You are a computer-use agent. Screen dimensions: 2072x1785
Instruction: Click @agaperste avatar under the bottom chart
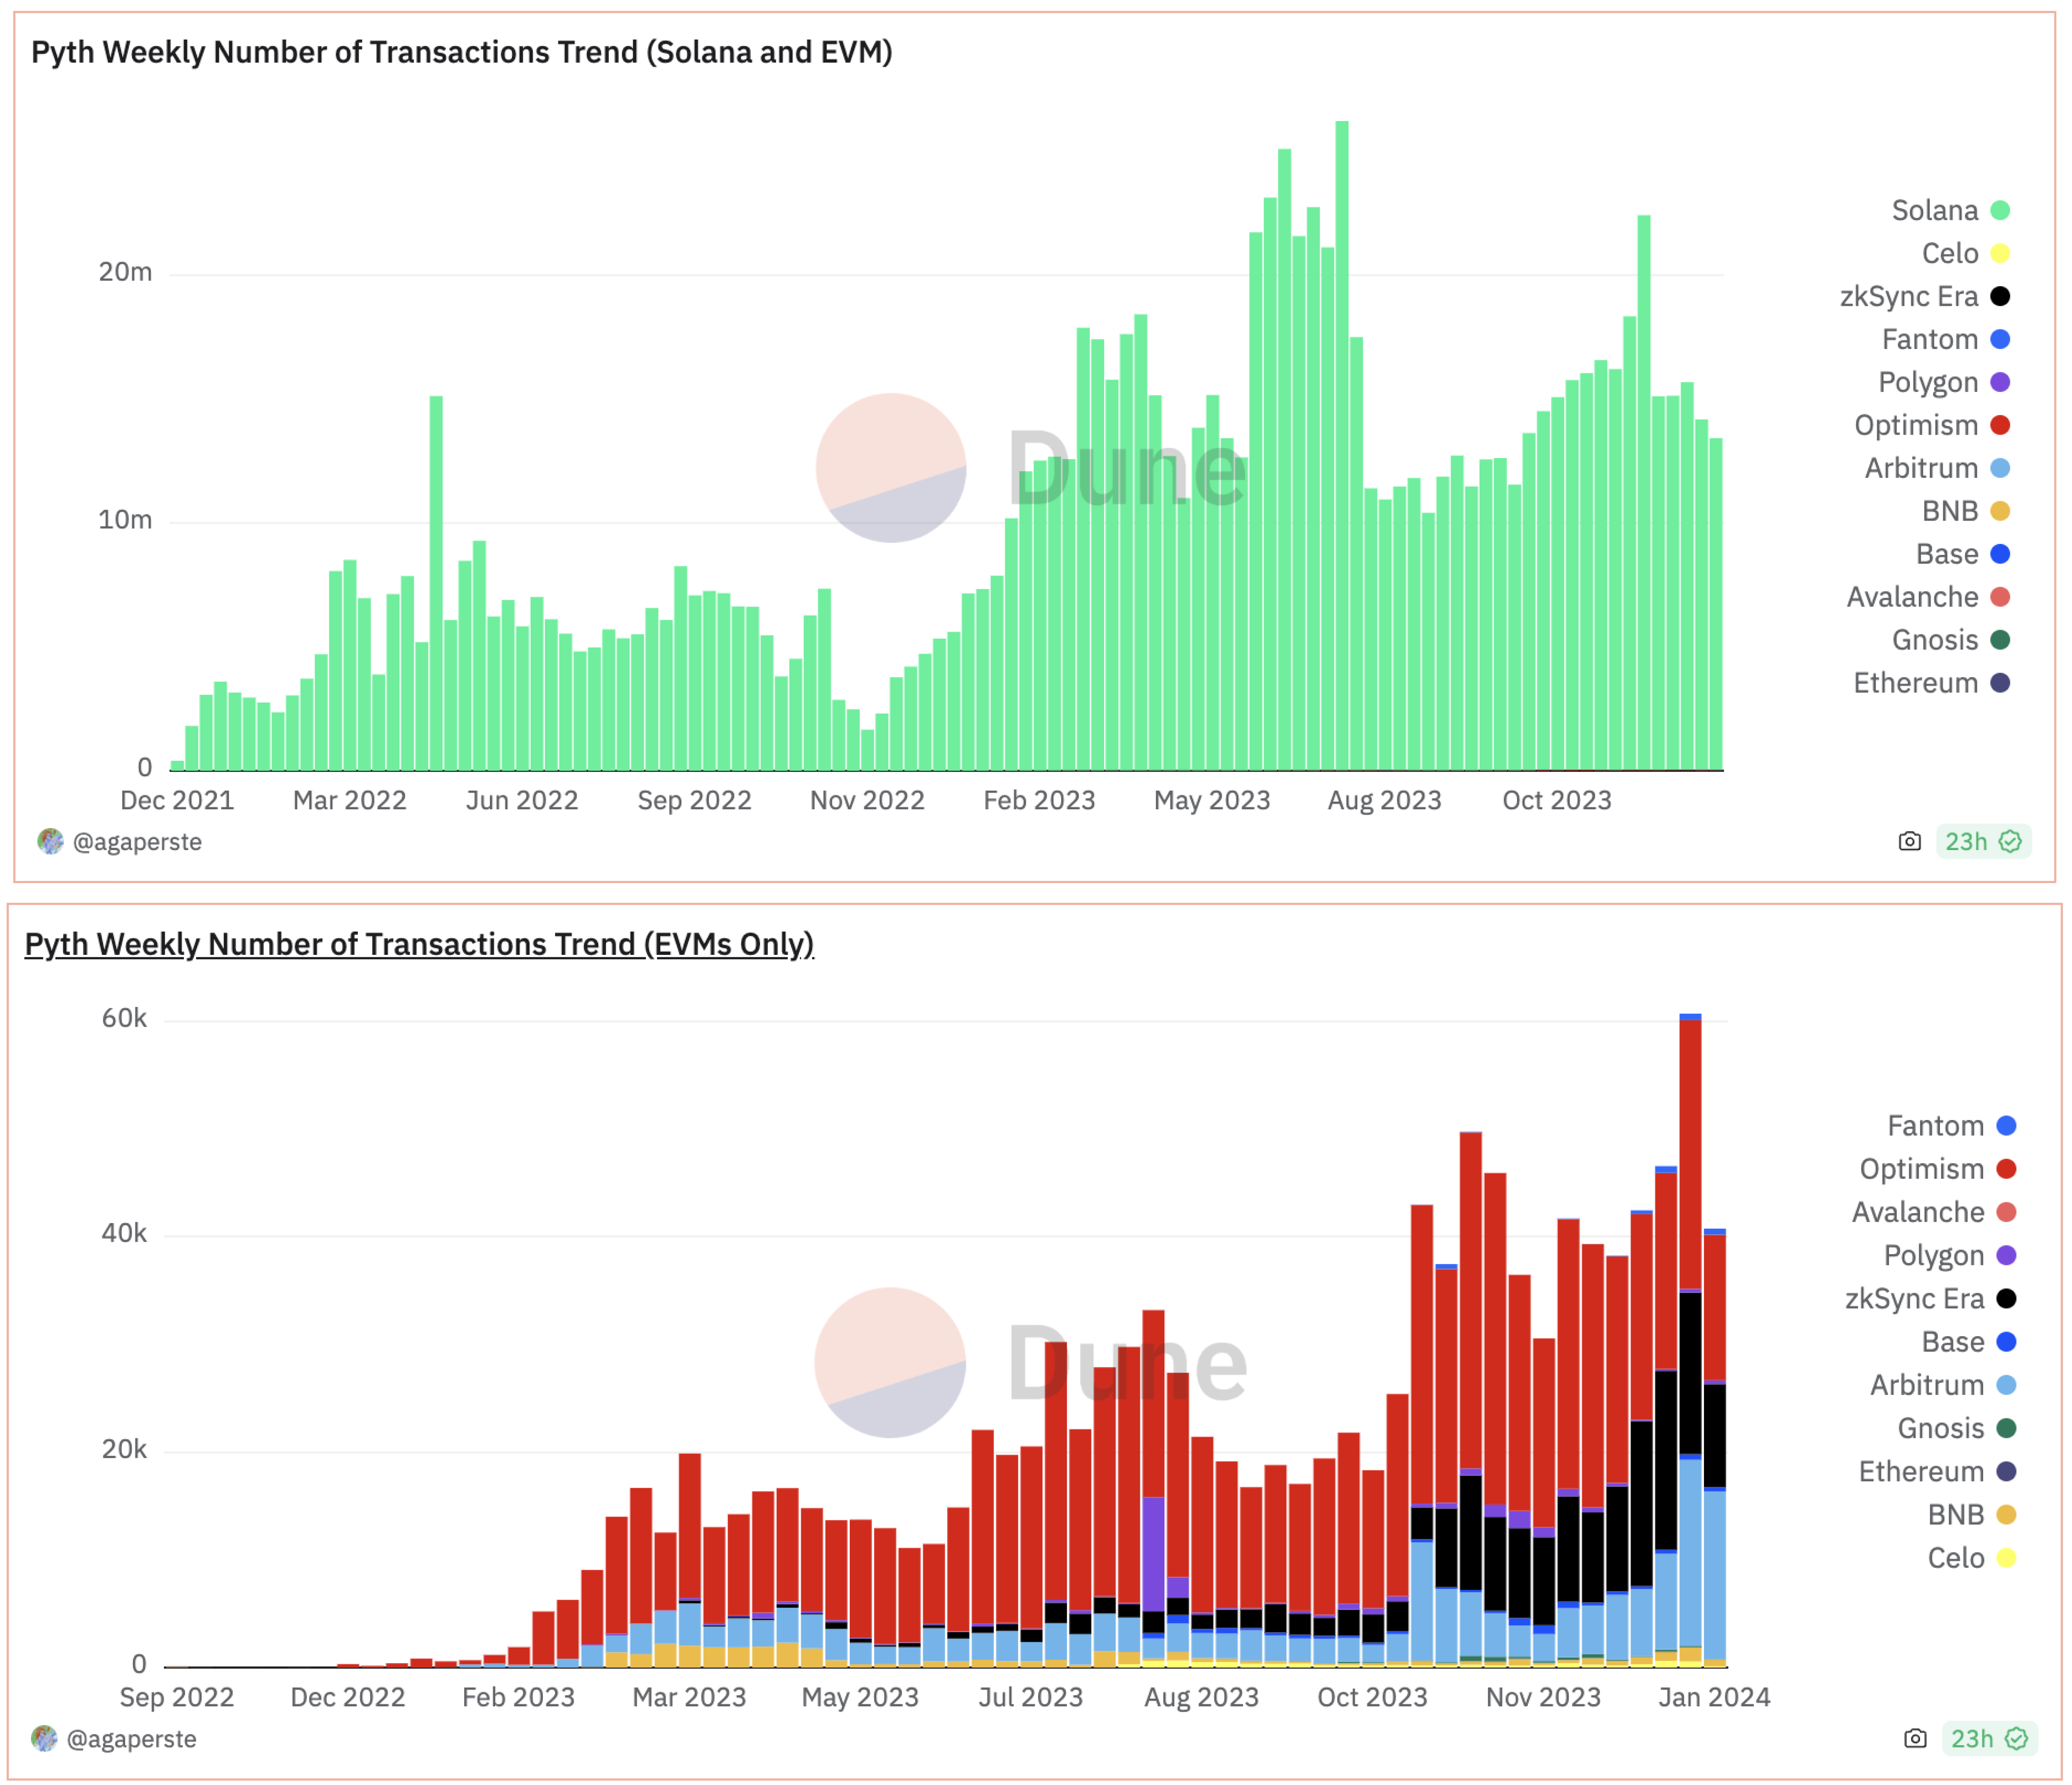(x=44, y=1738)
